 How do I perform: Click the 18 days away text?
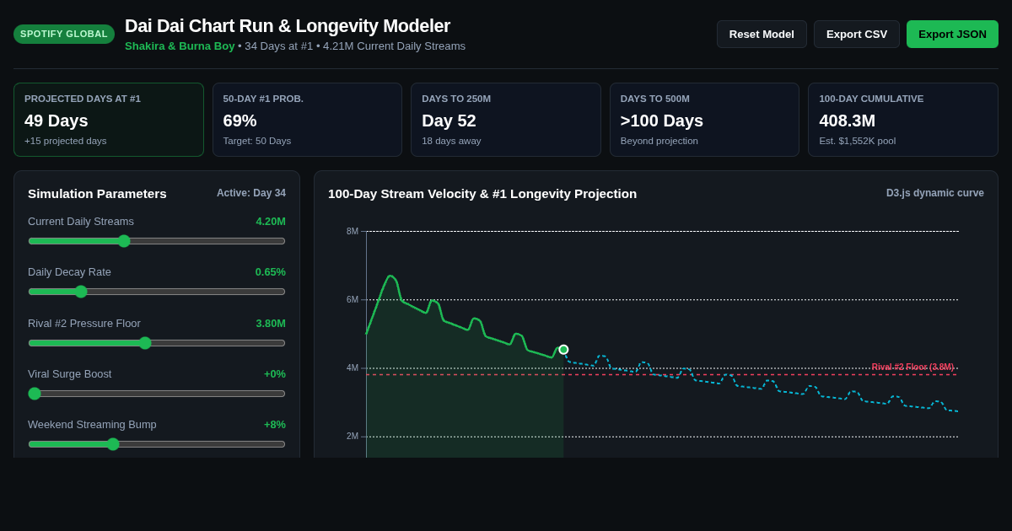[x=451, y=141]
